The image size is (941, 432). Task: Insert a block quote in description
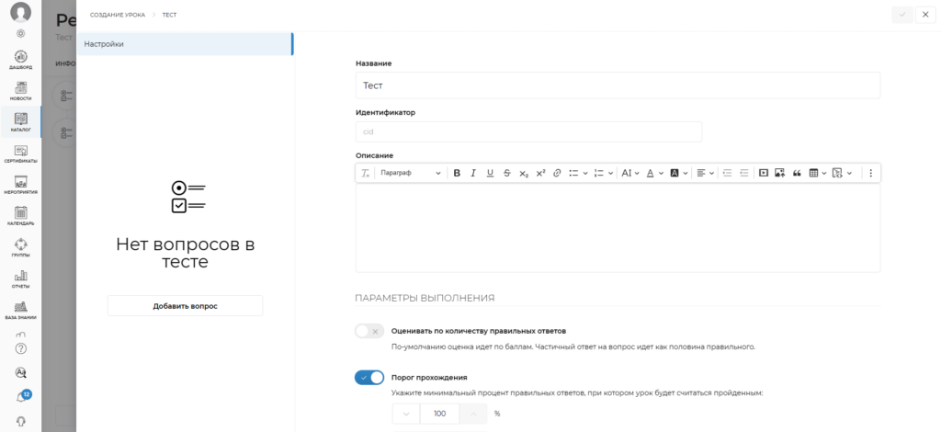coord(797,173)
